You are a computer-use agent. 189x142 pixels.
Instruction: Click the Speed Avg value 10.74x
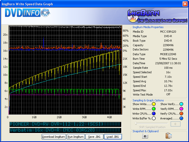point(168,81)
